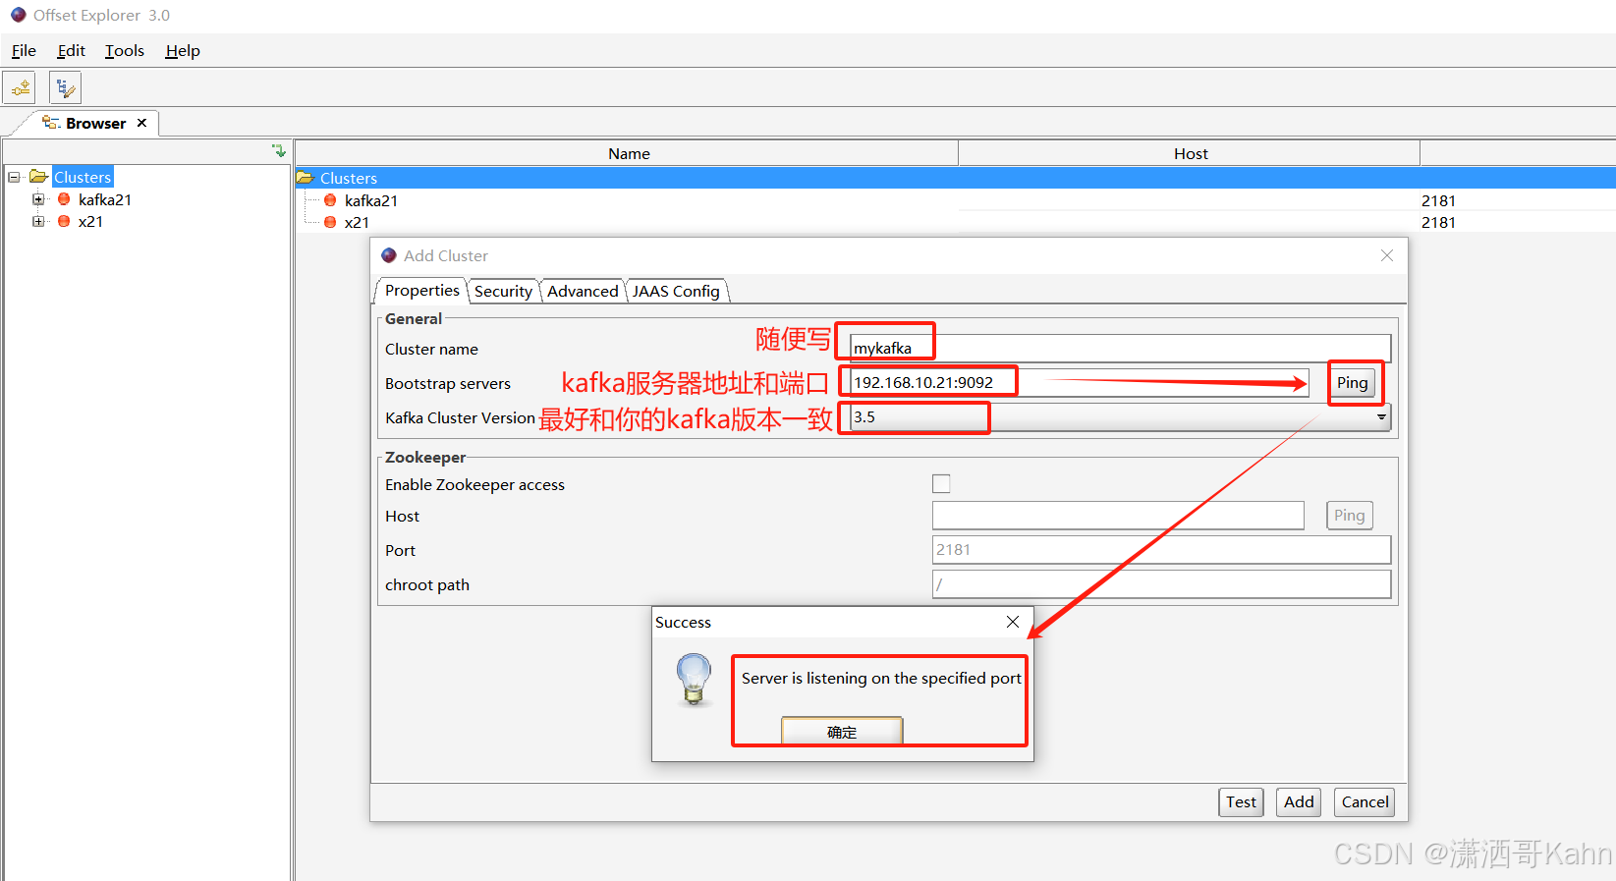This screenshot has width=1616, height=881.
Task: Click the kafka21 red status icon in tree
Action: click(64, 199)
